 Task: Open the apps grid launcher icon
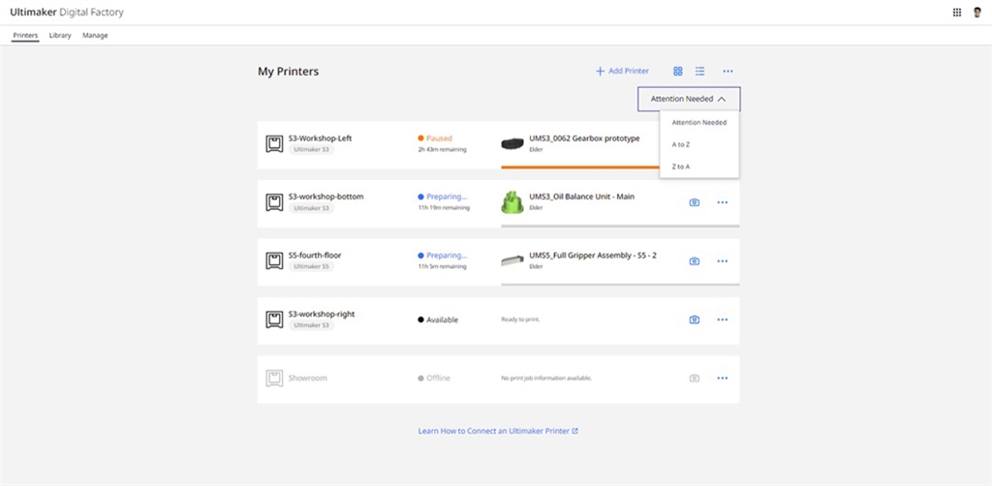[957, 13]
